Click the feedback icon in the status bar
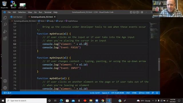The height and width of the screenshot is (103, 183). pos(153,93)
